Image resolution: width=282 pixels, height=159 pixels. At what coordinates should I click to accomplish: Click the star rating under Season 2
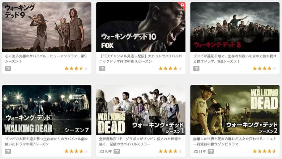pyautogui.click(x=265, y=151)
